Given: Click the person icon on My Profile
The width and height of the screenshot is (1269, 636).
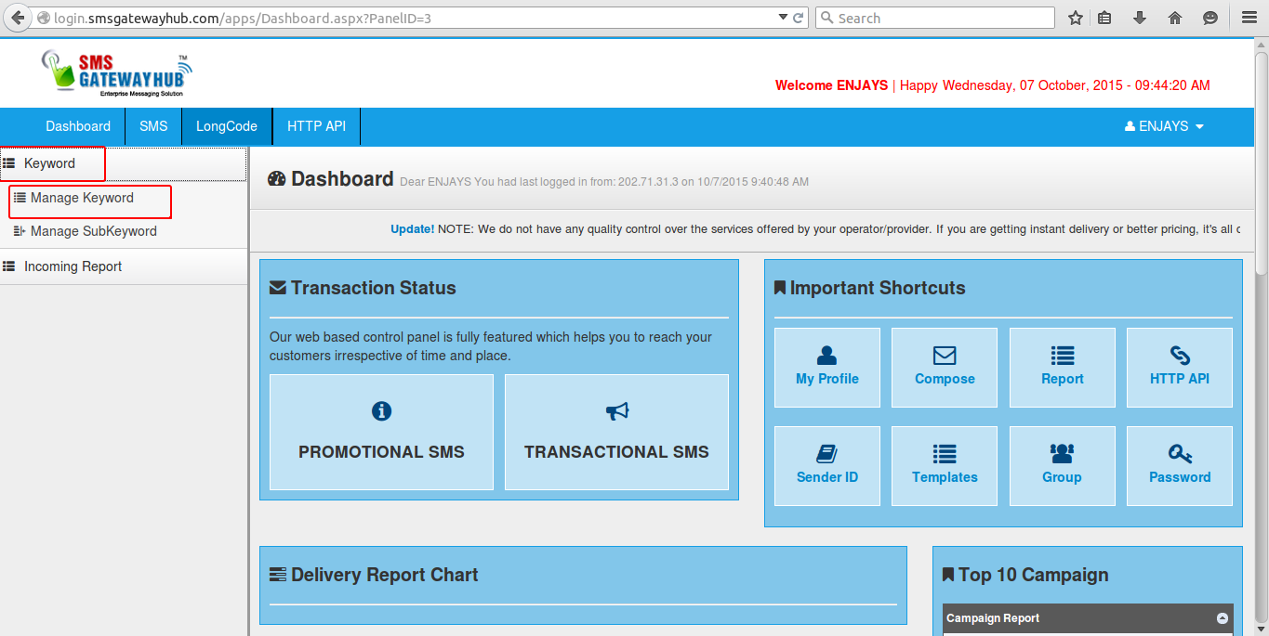Looking at the screenshot, I should tap(826, 356).
